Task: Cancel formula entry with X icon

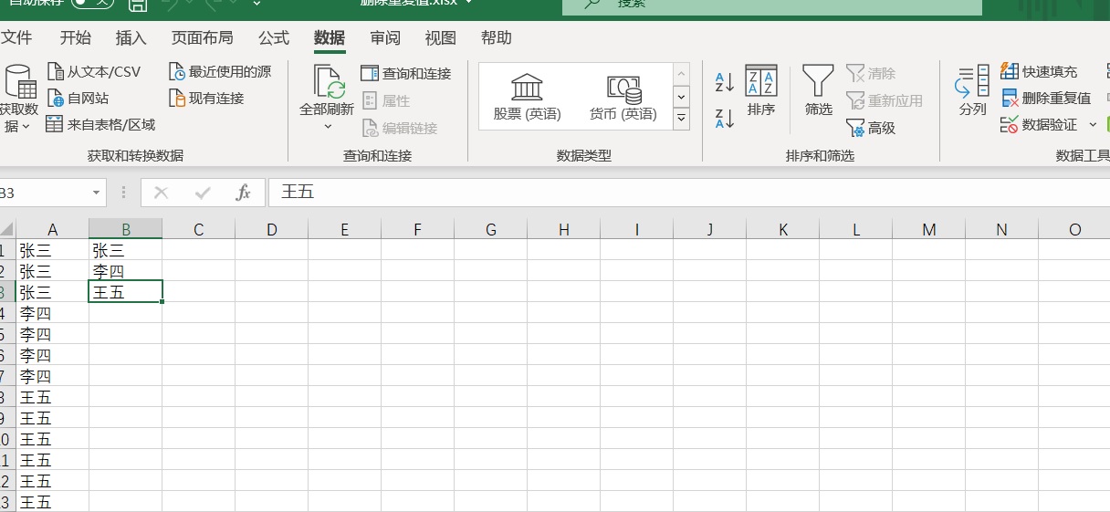Action: [162, 193]
